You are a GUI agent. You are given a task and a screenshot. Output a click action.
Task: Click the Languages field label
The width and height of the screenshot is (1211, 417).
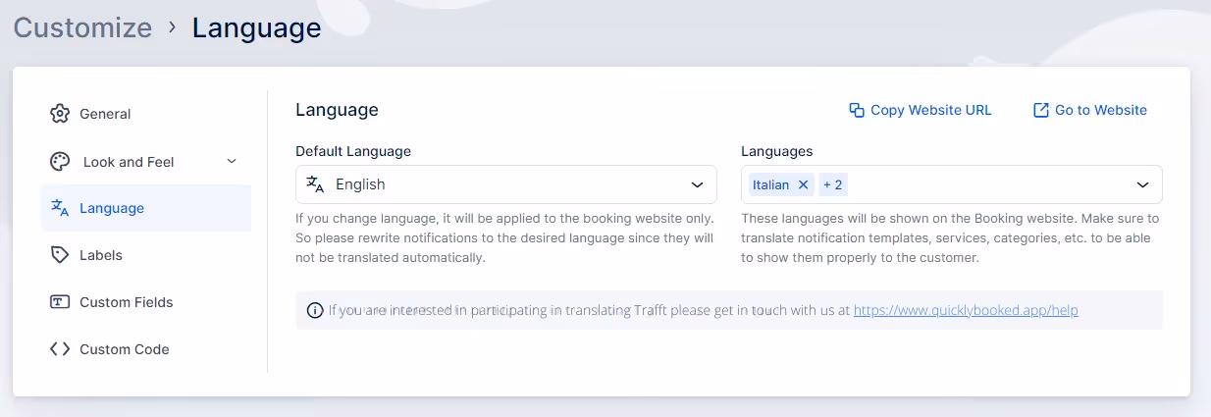tap(777, 151)
